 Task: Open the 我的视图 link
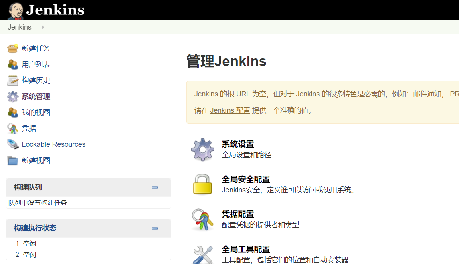36,112
